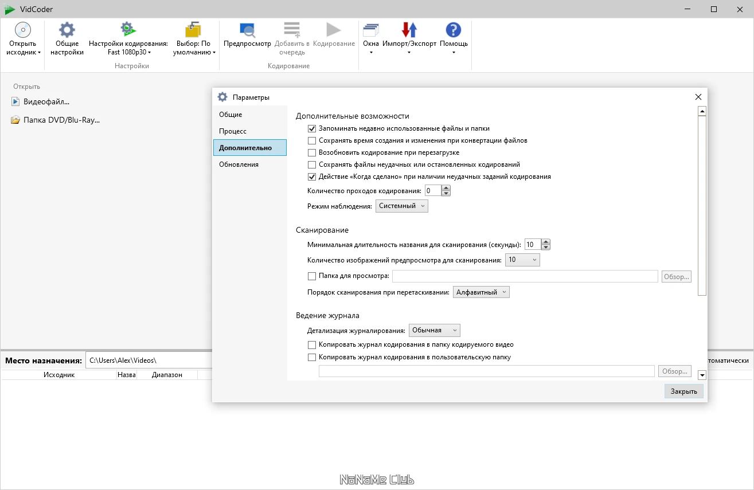The image size is (754, 490).
Task: Click settings scrollbar down arrow
Action: [702, 375]
